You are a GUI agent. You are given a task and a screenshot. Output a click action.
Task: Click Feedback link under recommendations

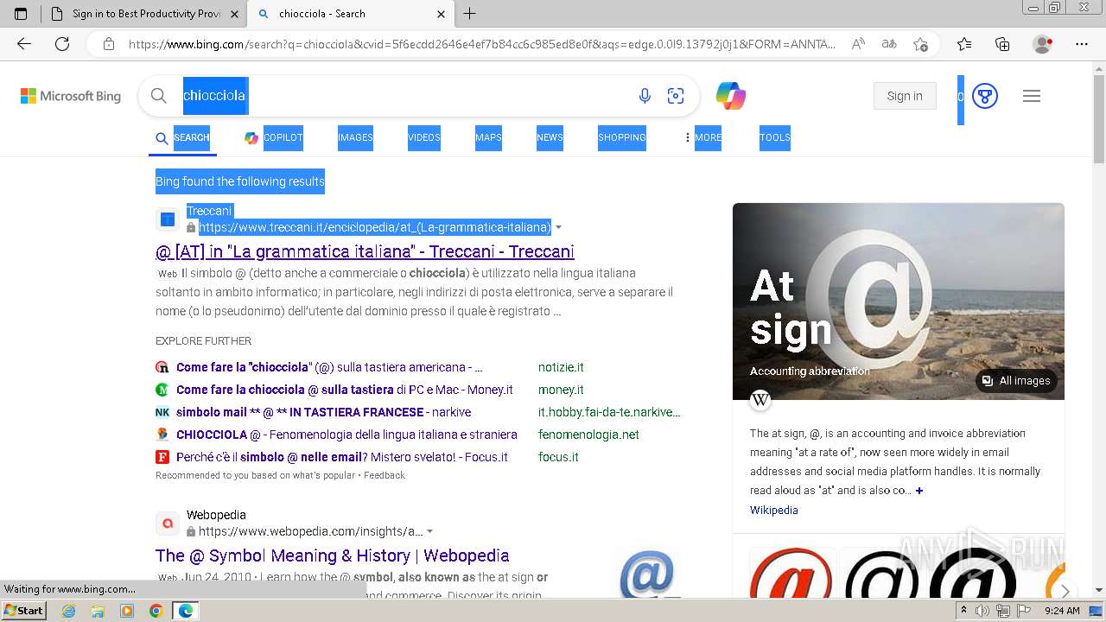385,475
